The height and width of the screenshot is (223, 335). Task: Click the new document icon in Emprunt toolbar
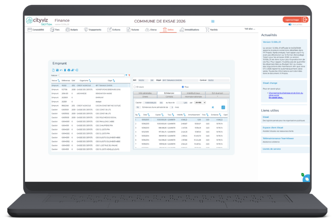point(53,70)
